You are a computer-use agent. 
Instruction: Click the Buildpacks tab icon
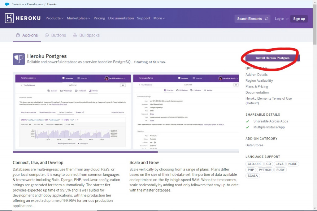(x=75, y=35)
